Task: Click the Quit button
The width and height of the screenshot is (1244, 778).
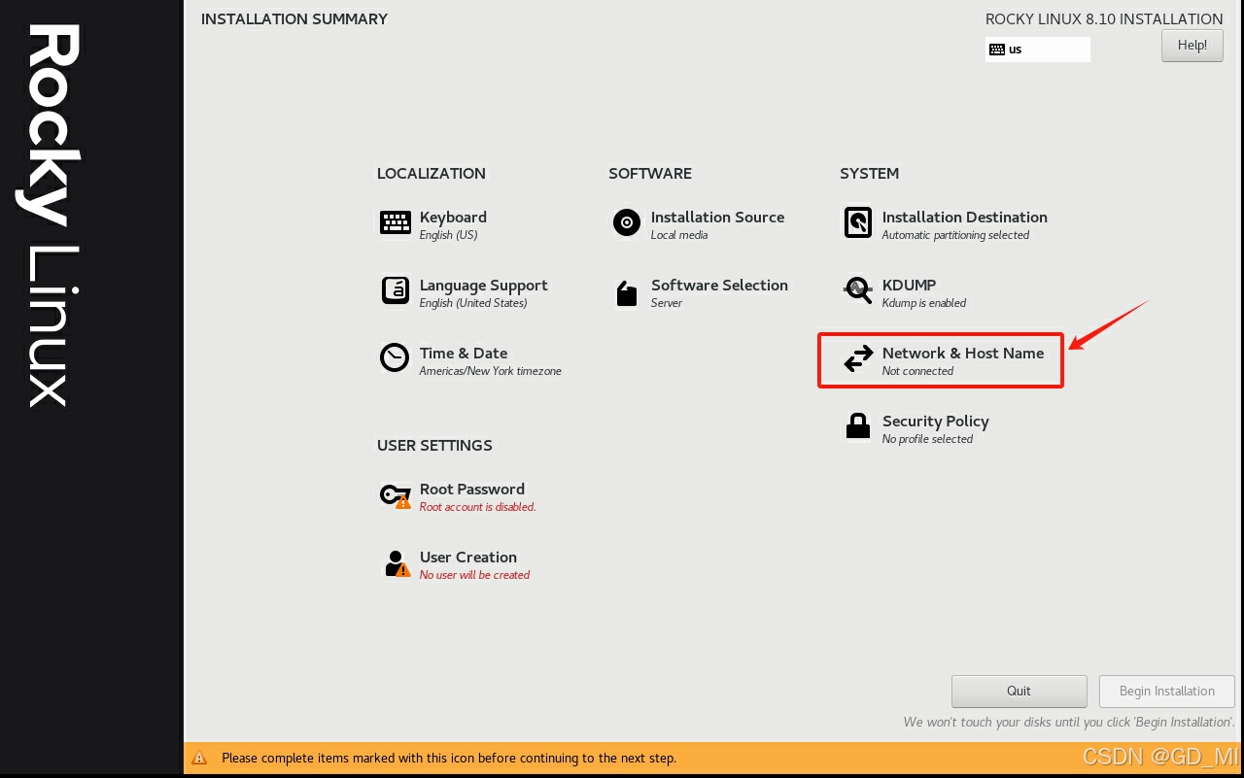Action: (x=1019, y=691)
